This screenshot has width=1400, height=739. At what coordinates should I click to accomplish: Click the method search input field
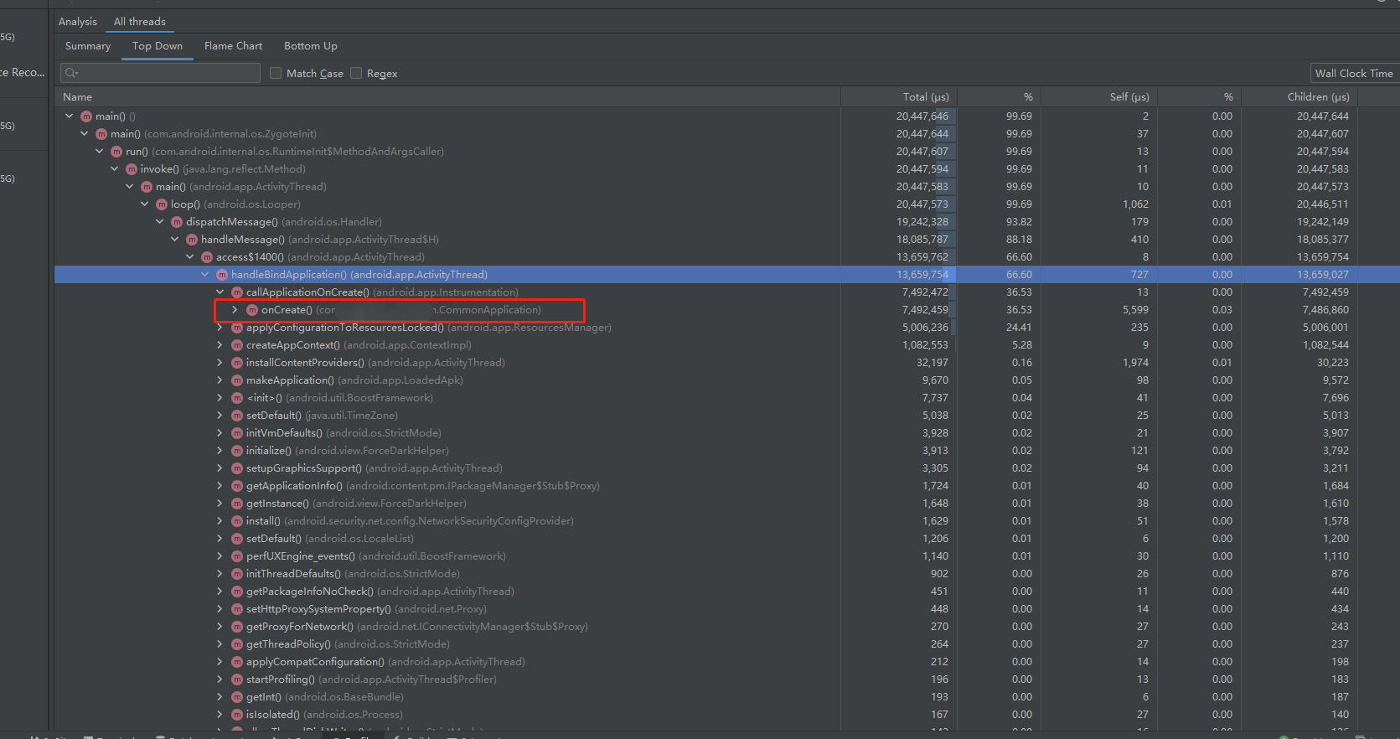pyautogui.click(x=160, y=73)
